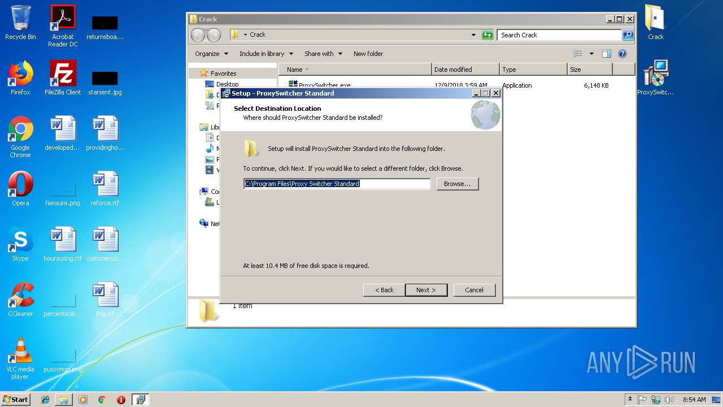Open Windows Explorer taskbar icon

[x=64, y=400]
